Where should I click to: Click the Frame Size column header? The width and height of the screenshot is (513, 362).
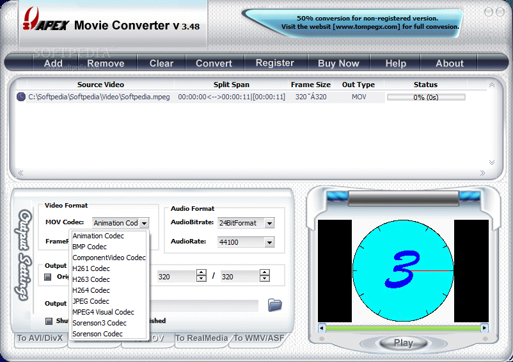coord(310,85)
